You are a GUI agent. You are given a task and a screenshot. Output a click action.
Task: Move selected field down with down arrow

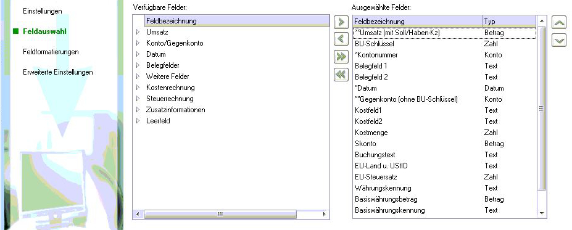point(559,40)
